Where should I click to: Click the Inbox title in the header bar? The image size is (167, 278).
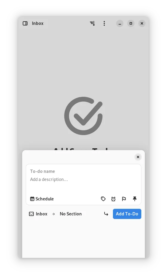(38, 23)
